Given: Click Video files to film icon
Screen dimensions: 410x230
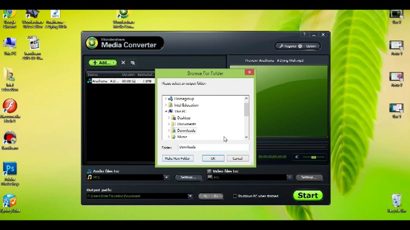Looking at the screenshot, I should [x=209, y=171].
